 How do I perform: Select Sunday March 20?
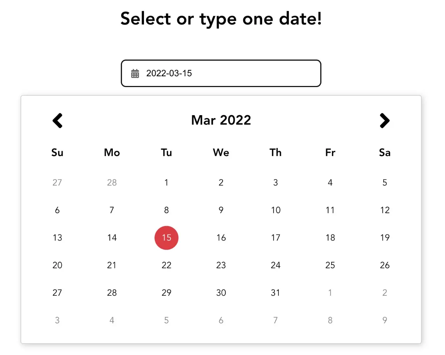click(57, 265)
